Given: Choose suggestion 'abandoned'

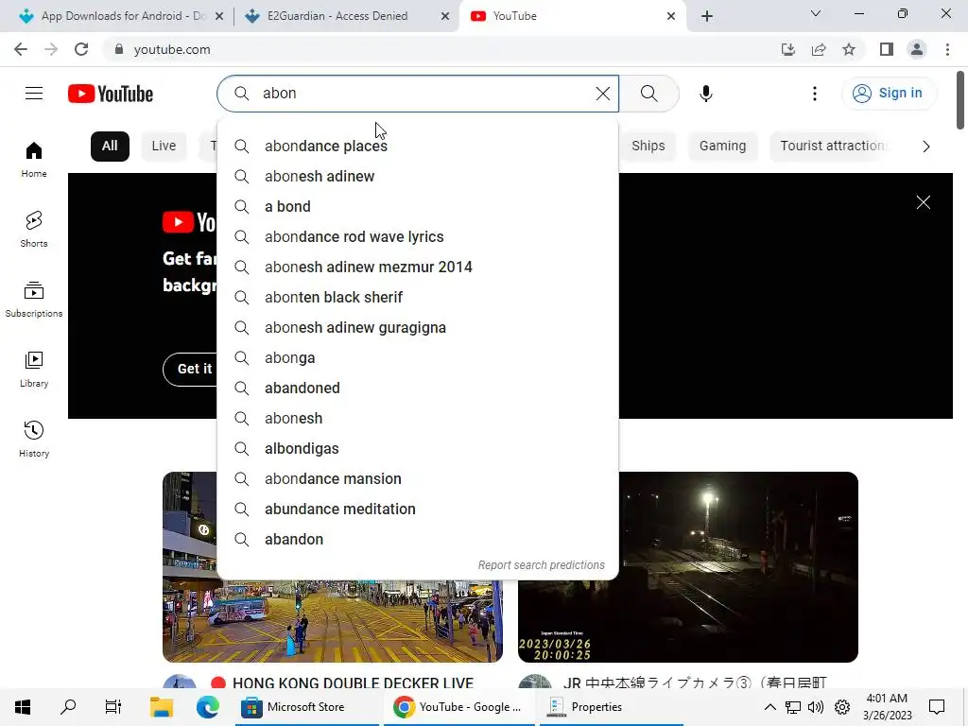Looking at the screenshot, I should 418,388.
